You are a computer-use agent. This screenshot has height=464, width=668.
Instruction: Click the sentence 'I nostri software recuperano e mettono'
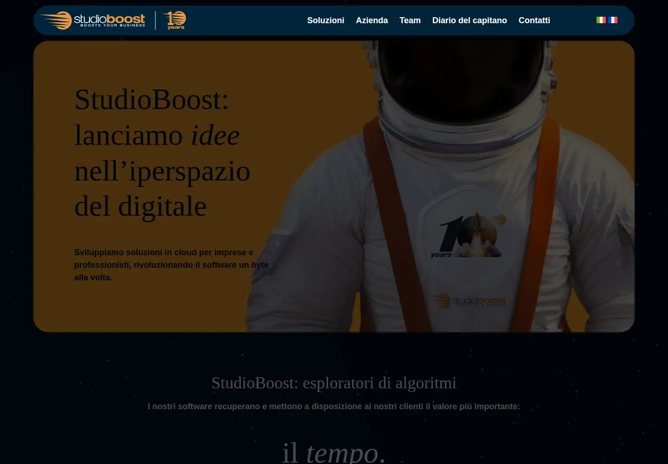click(334, 406)
